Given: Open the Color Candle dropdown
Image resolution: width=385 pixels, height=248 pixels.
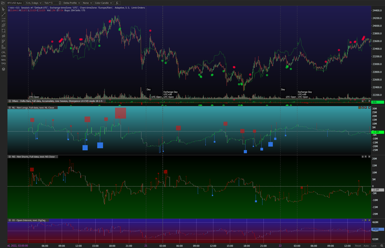Looking at the screenshot, I should (103, 3).
